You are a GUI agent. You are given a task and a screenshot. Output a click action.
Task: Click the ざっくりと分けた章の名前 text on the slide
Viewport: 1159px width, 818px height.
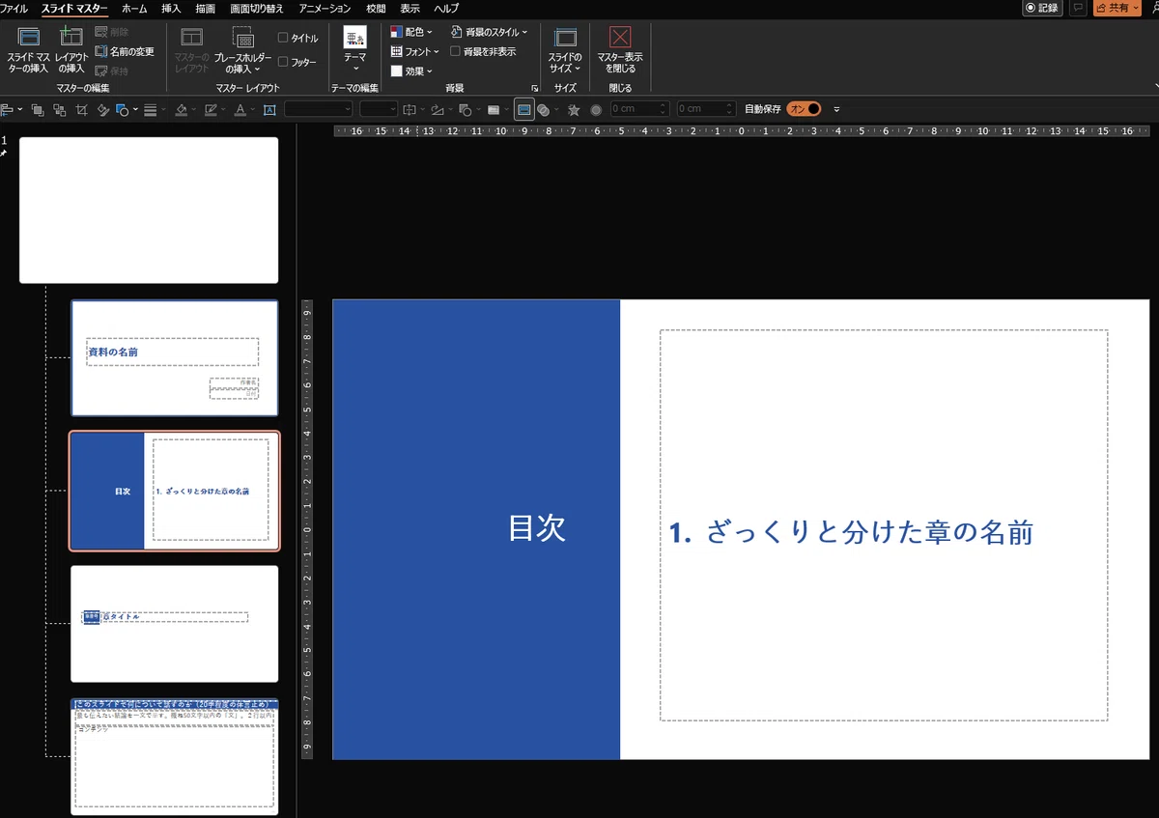click(x=870, y=532)
